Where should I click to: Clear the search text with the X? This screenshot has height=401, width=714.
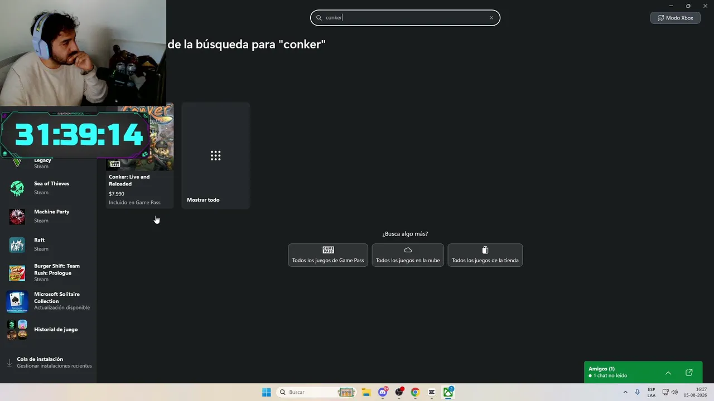pyautogui.click(x=491, y=18)
